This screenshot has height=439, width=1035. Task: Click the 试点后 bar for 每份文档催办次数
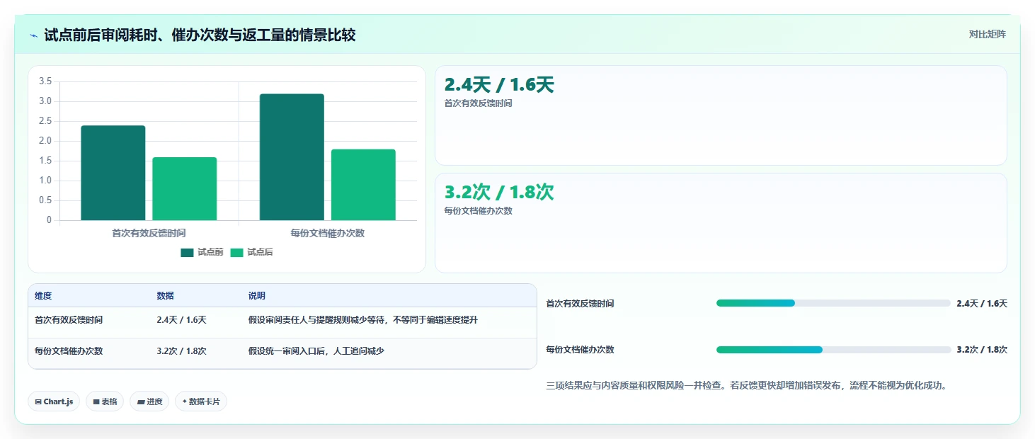363,185
